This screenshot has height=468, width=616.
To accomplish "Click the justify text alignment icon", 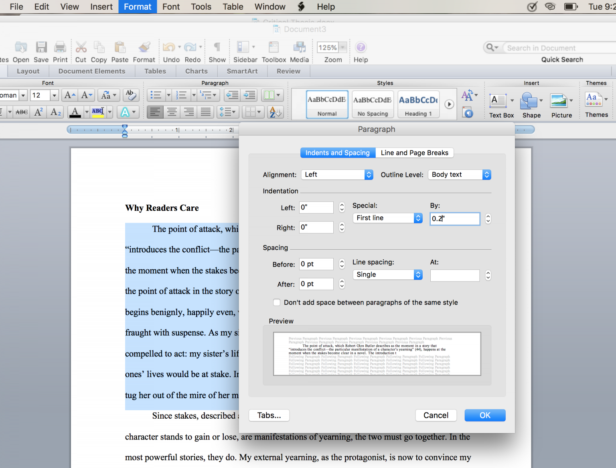I will (206, 112).
